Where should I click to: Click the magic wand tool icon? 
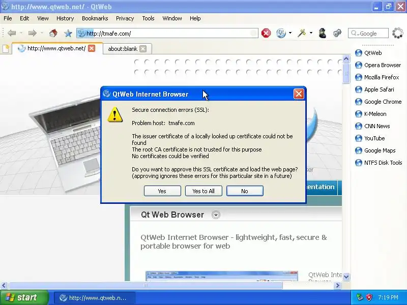[302, 33]
